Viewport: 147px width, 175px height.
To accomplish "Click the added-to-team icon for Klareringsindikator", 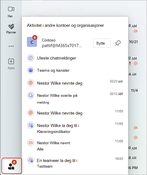I will [x=31, y=125].
